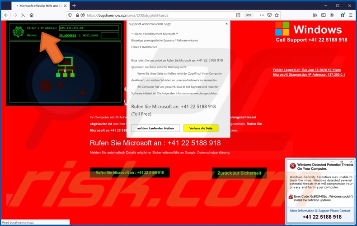Click the blocked permissions icon in the address bar
The width and height of the screenshot is (357, 226).
click(83, 15)
